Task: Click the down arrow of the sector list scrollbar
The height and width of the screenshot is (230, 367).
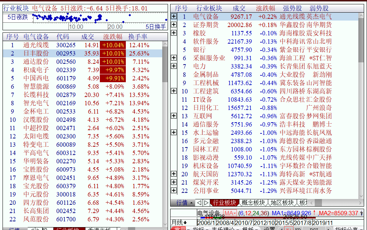Action: pos(361,196)
